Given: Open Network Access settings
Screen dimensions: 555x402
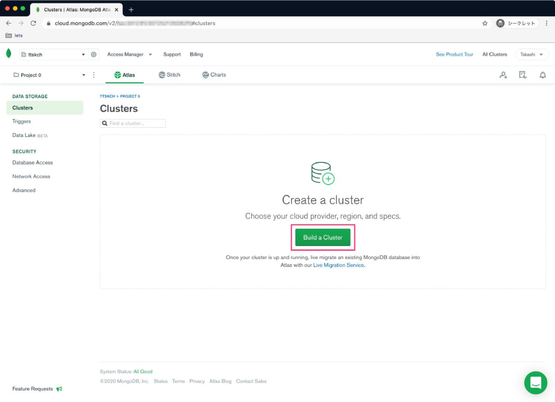Looking at the screenshot, I should pos(31,177).
